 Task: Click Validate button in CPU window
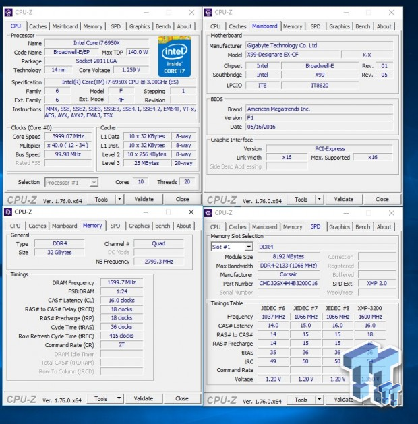tap(144, 199)
